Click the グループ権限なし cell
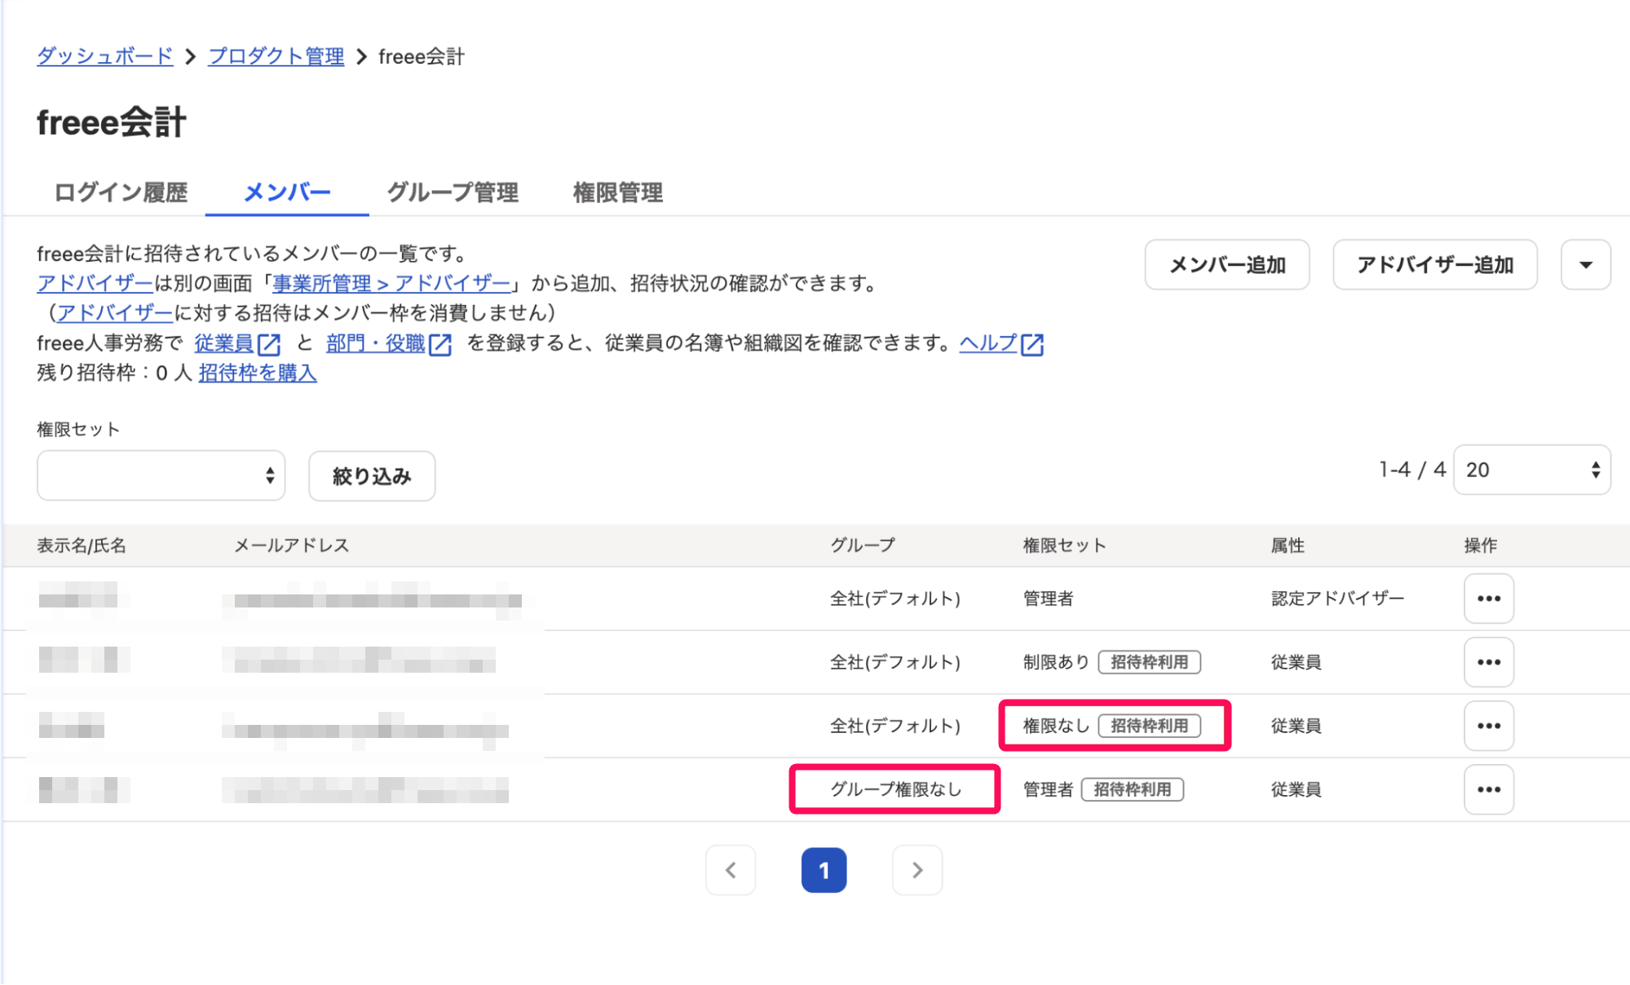The image size is (1630, 985). click(x=895, y=789)
